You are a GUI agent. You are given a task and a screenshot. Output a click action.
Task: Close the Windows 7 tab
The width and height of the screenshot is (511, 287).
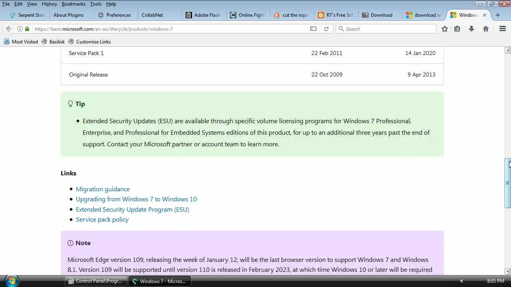485,15
